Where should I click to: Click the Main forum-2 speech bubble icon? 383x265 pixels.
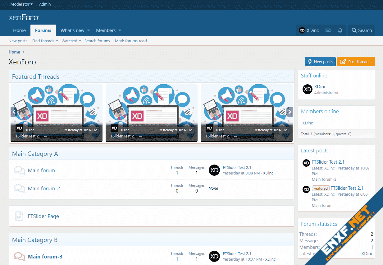click(x=20, y=188)
